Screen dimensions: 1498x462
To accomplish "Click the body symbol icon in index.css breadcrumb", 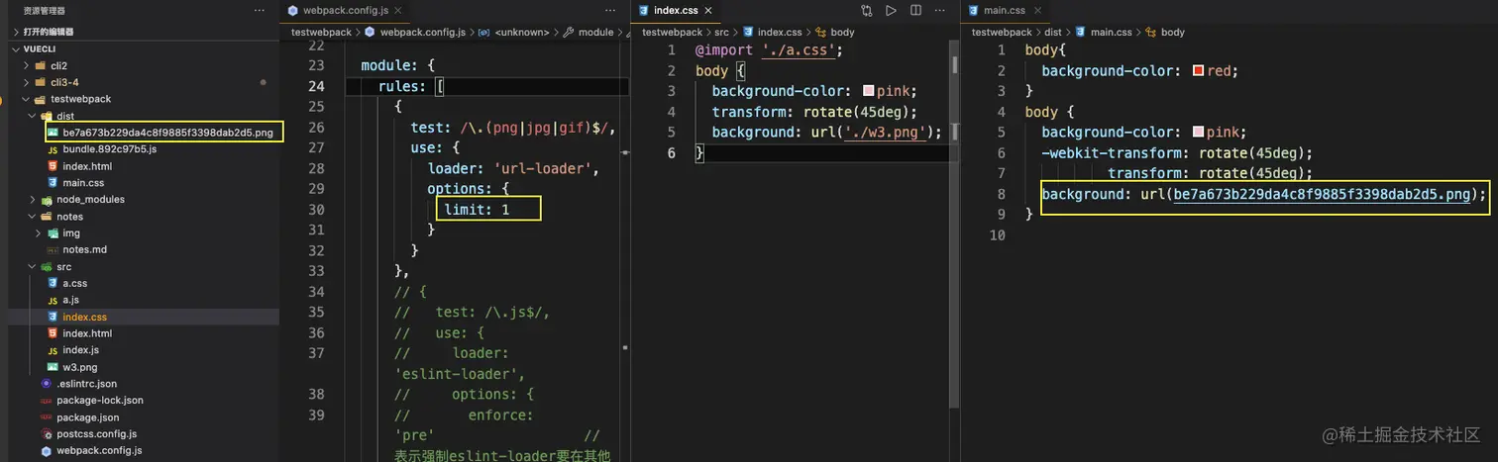I will (x=820, y=32).
